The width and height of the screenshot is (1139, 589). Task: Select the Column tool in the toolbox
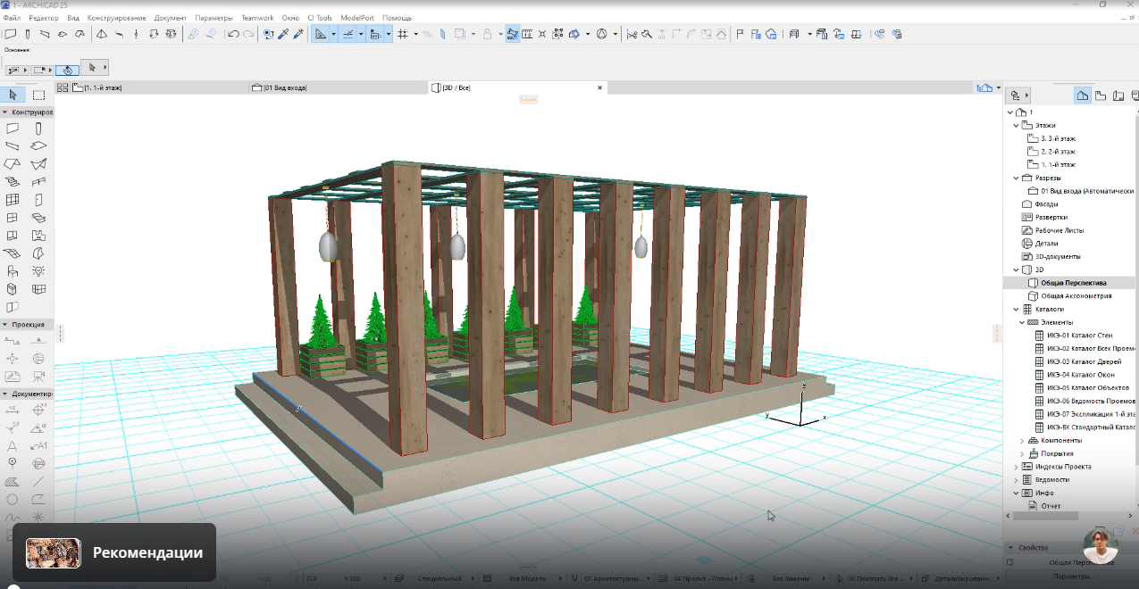click(x=38, y=129)
